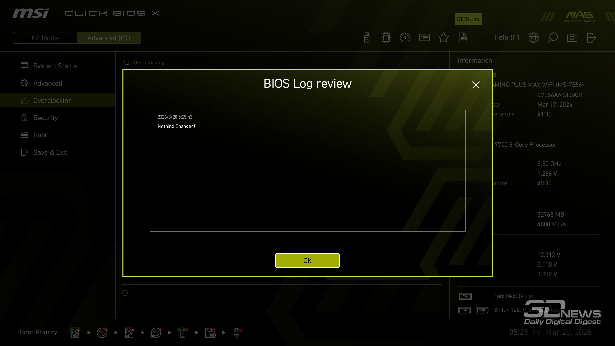The image size is (615, 346).
Task: Select USB floppy boot priority device
Action: pyautogui.click(x=210, y=333)
